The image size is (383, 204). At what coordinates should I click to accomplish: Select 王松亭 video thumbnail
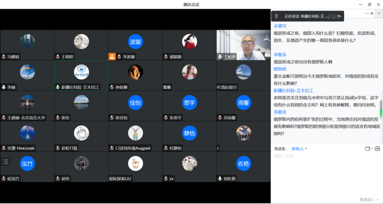243,45
